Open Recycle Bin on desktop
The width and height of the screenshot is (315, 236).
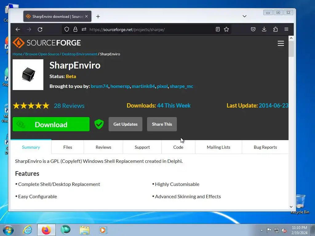pyautogui.click(x=300, y=203)
